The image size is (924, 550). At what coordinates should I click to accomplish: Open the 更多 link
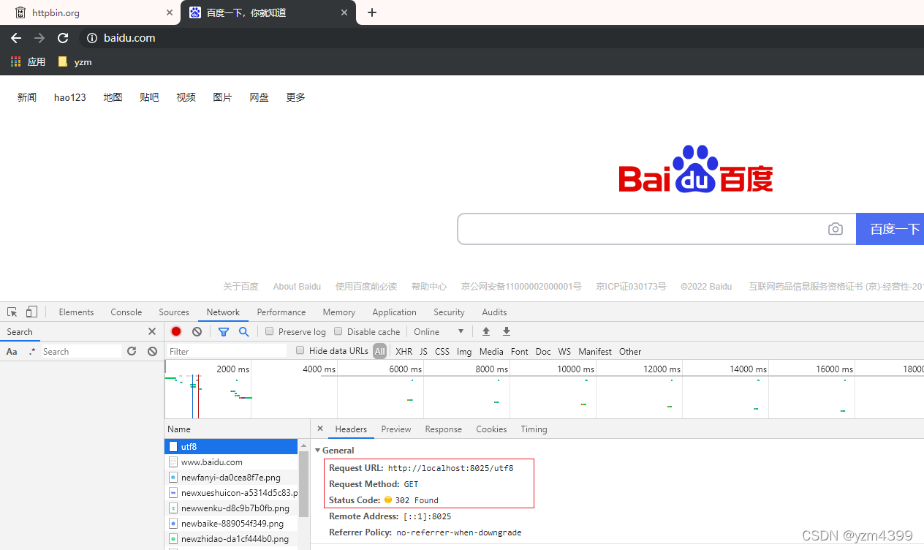[295, 97]
